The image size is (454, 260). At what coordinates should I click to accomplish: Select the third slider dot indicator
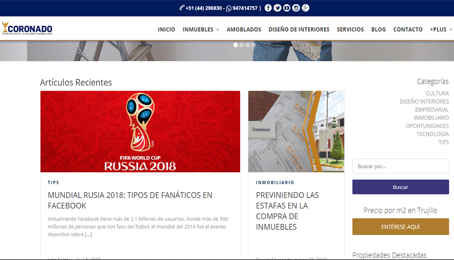(x=248, y=45)
